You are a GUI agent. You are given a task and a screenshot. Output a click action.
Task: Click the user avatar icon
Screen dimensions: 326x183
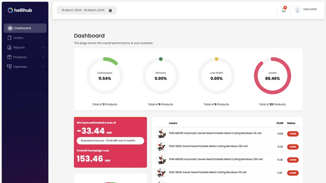pos(297,9)
